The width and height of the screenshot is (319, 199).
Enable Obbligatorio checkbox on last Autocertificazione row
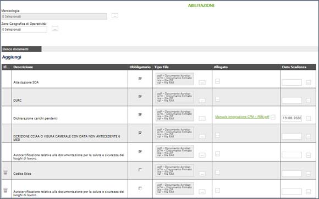point(140,188)
